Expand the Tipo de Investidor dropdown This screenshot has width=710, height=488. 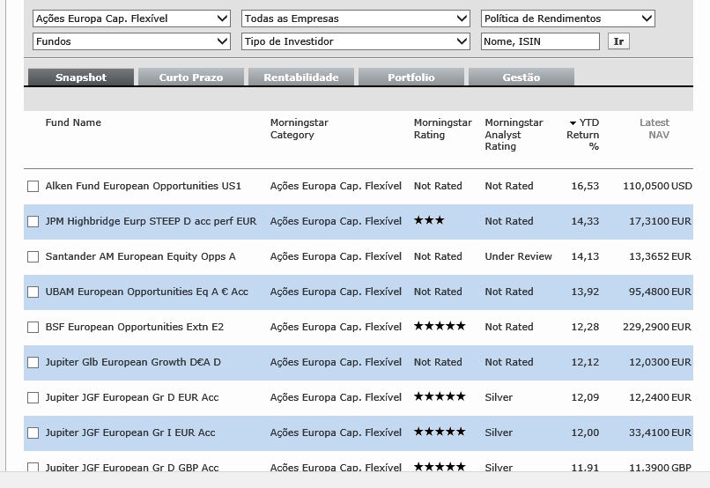(356, 41)
